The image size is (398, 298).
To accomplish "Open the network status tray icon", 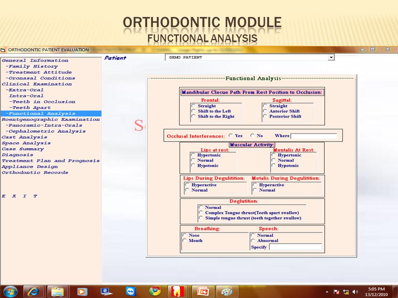I will (346, 292).
